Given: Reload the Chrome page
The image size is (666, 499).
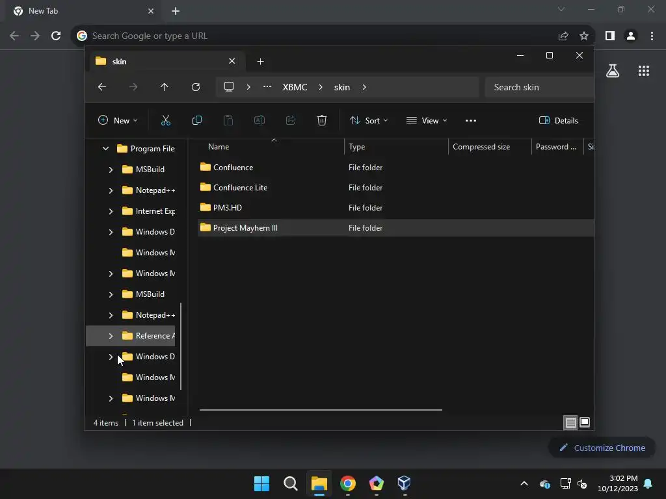Looking at the screenshot, I should [56, 36].
